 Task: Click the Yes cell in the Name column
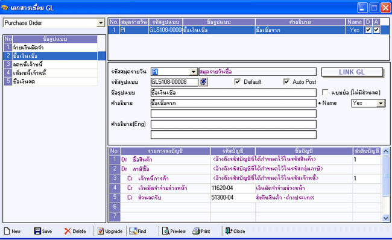[x=355, y=30]
